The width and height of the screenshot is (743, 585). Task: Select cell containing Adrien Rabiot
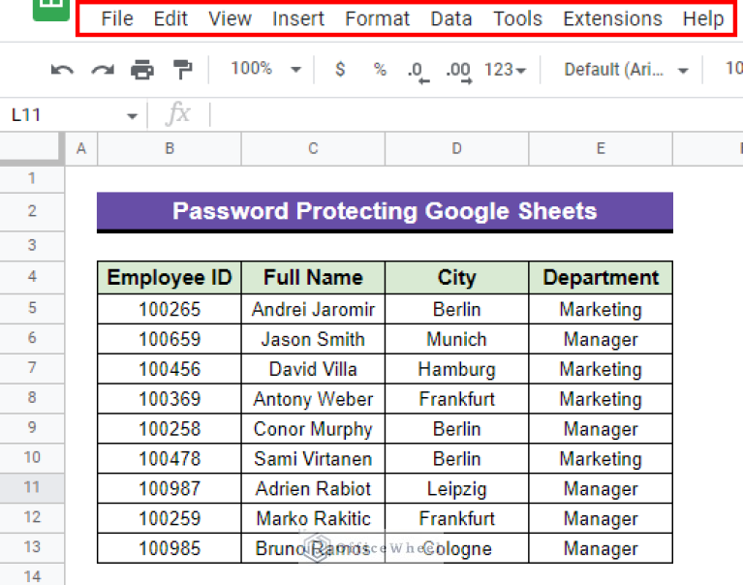313,488
